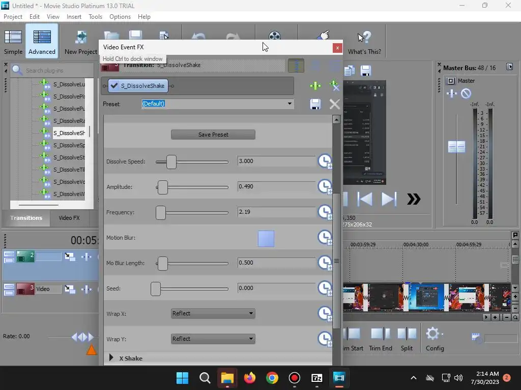
Task: Animate Amplitude with its clock icon
Action: pyautogui.click(x=325, y=187)
